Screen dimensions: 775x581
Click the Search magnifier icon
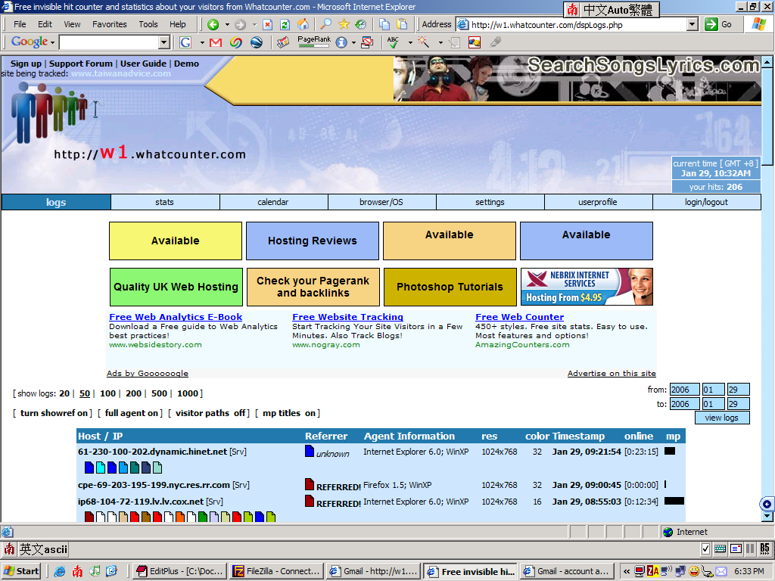pyautogui.click(x=325, y=24)
